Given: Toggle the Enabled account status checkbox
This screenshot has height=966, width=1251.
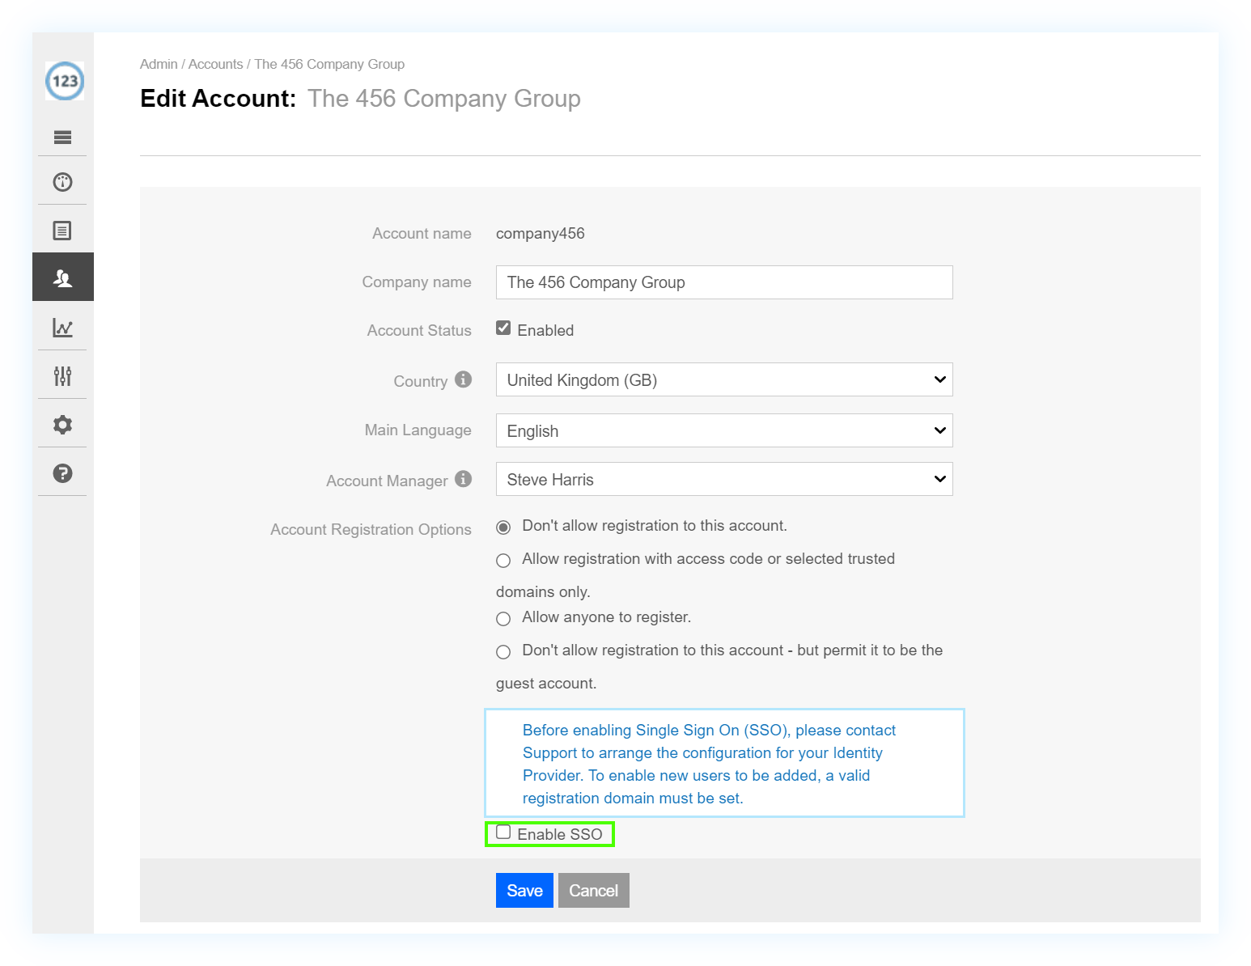Looking at the screenshot, I should point(503,328).
